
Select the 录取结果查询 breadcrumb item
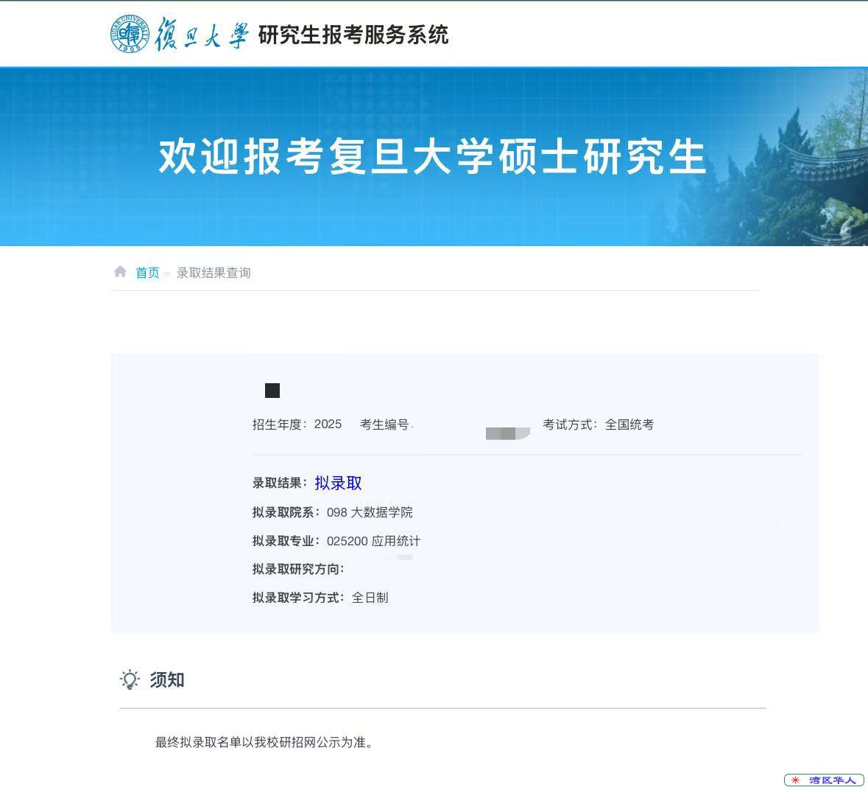click(x=214, y=273)
